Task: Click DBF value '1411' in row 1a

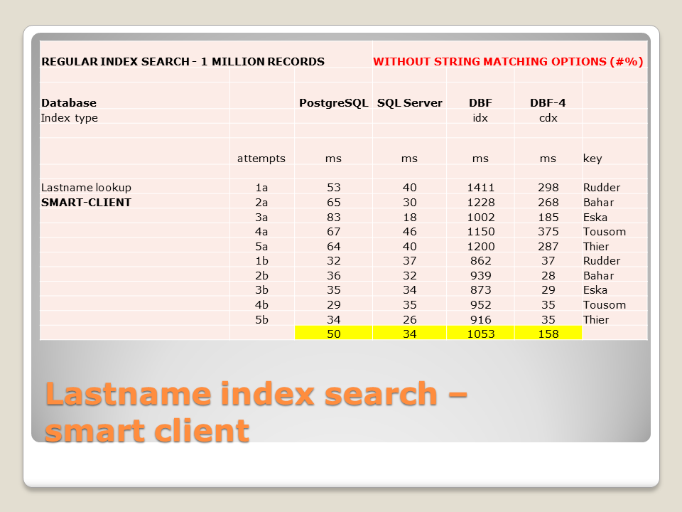Action: [x=481, y=188]
